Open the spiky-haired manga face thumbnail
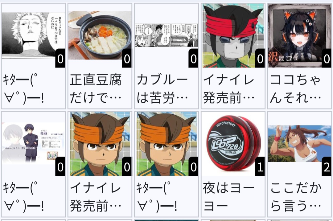Viewport: 333px width, 221px height. coord(33,35)
